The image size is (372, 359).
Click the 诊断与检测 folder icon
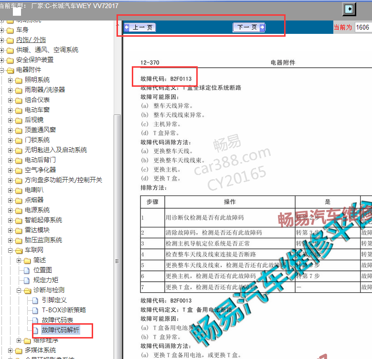27,290
